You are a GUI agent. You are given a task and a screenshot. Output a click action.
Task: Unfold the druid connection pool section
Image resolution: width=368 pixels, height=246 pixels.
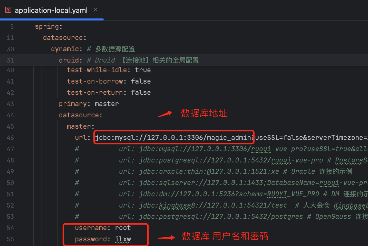point(69,60)
